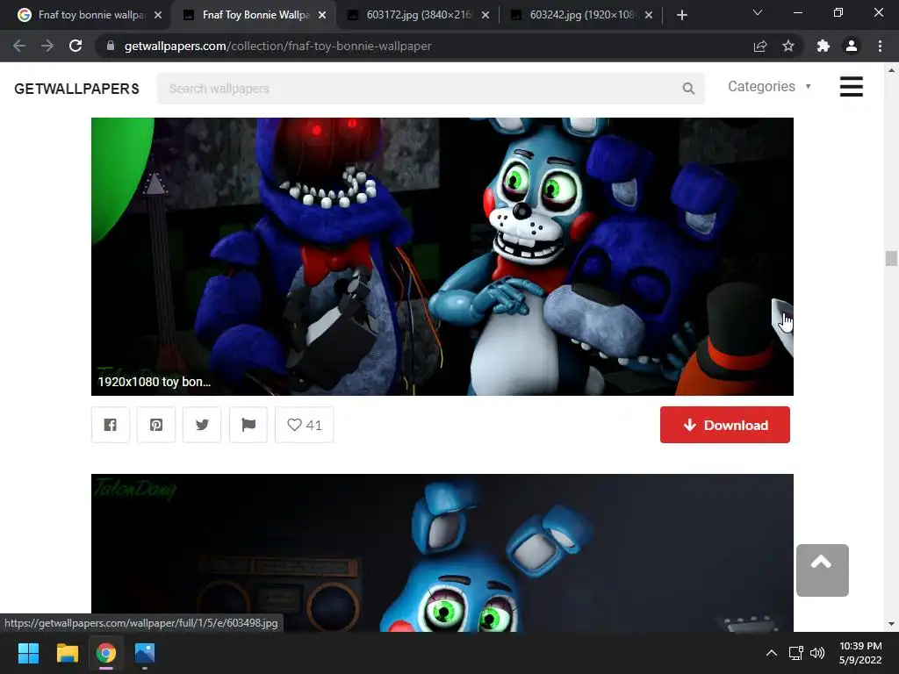Viewport: 899px width, 674px height.
Task: Click the vertical scrollbar thumb
Action: tap(891, 259)
